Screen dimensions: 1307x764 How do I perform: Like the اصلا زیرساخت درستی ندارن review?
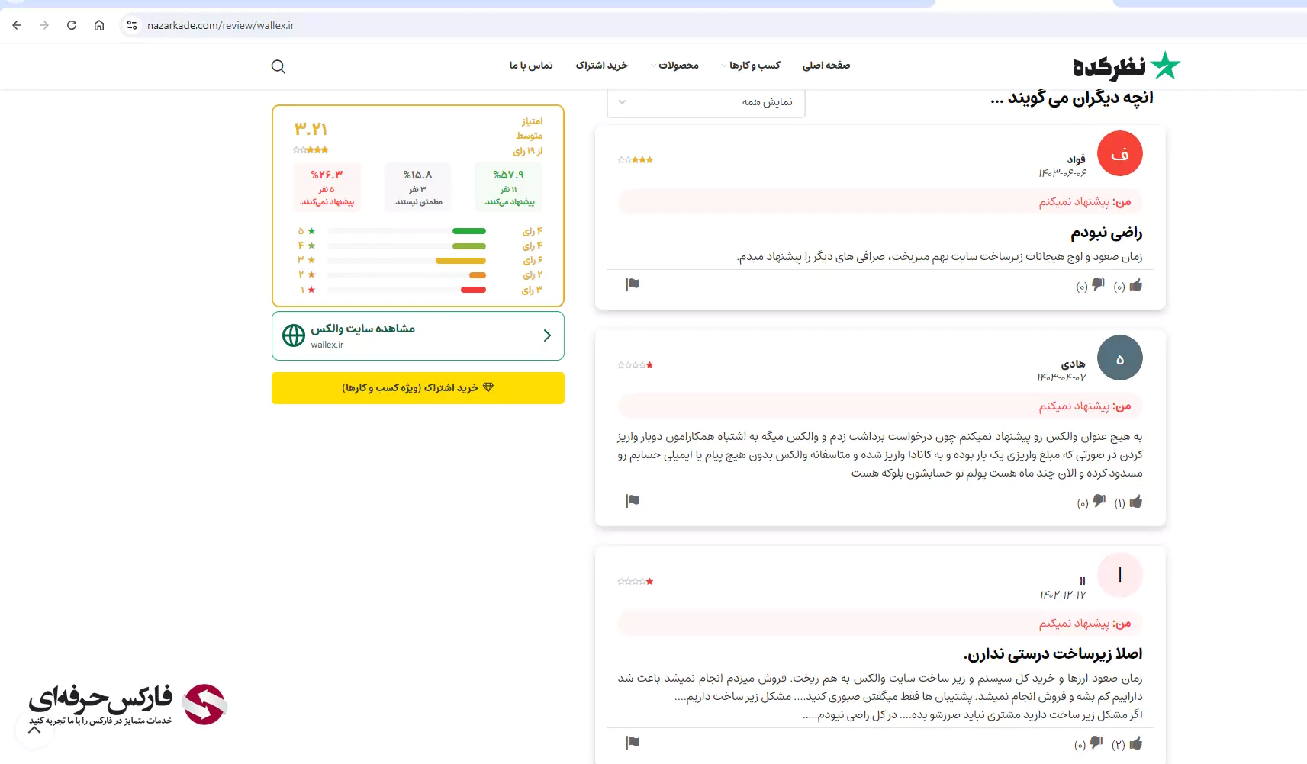point(1136,743)
